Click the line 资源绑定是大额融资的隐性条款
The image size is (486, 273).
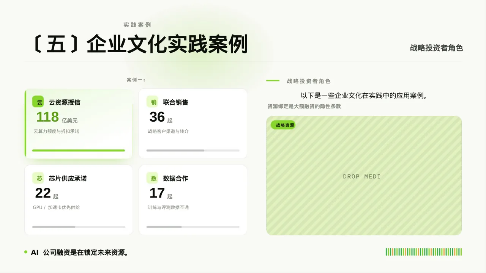click(x=304, y=107)
